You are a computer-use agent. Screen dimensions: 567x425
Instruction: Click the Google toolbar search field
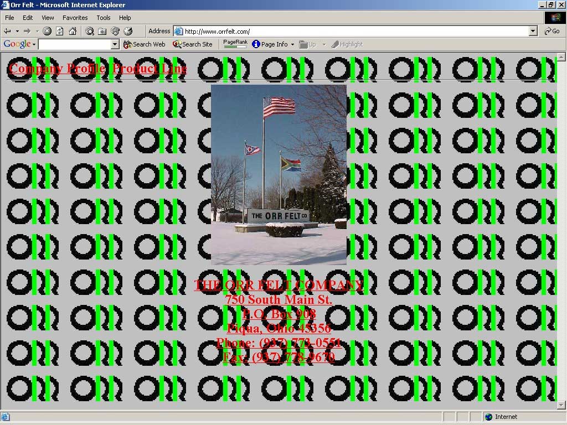pyautogui.click(x=74, y=44)
